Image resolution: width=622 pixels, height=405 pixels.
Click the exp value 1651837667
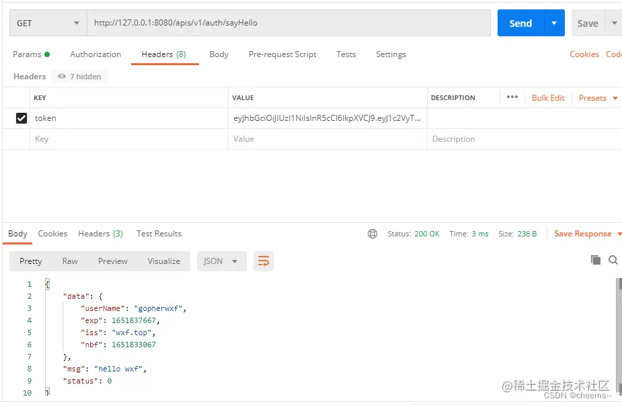pos(134,320)
